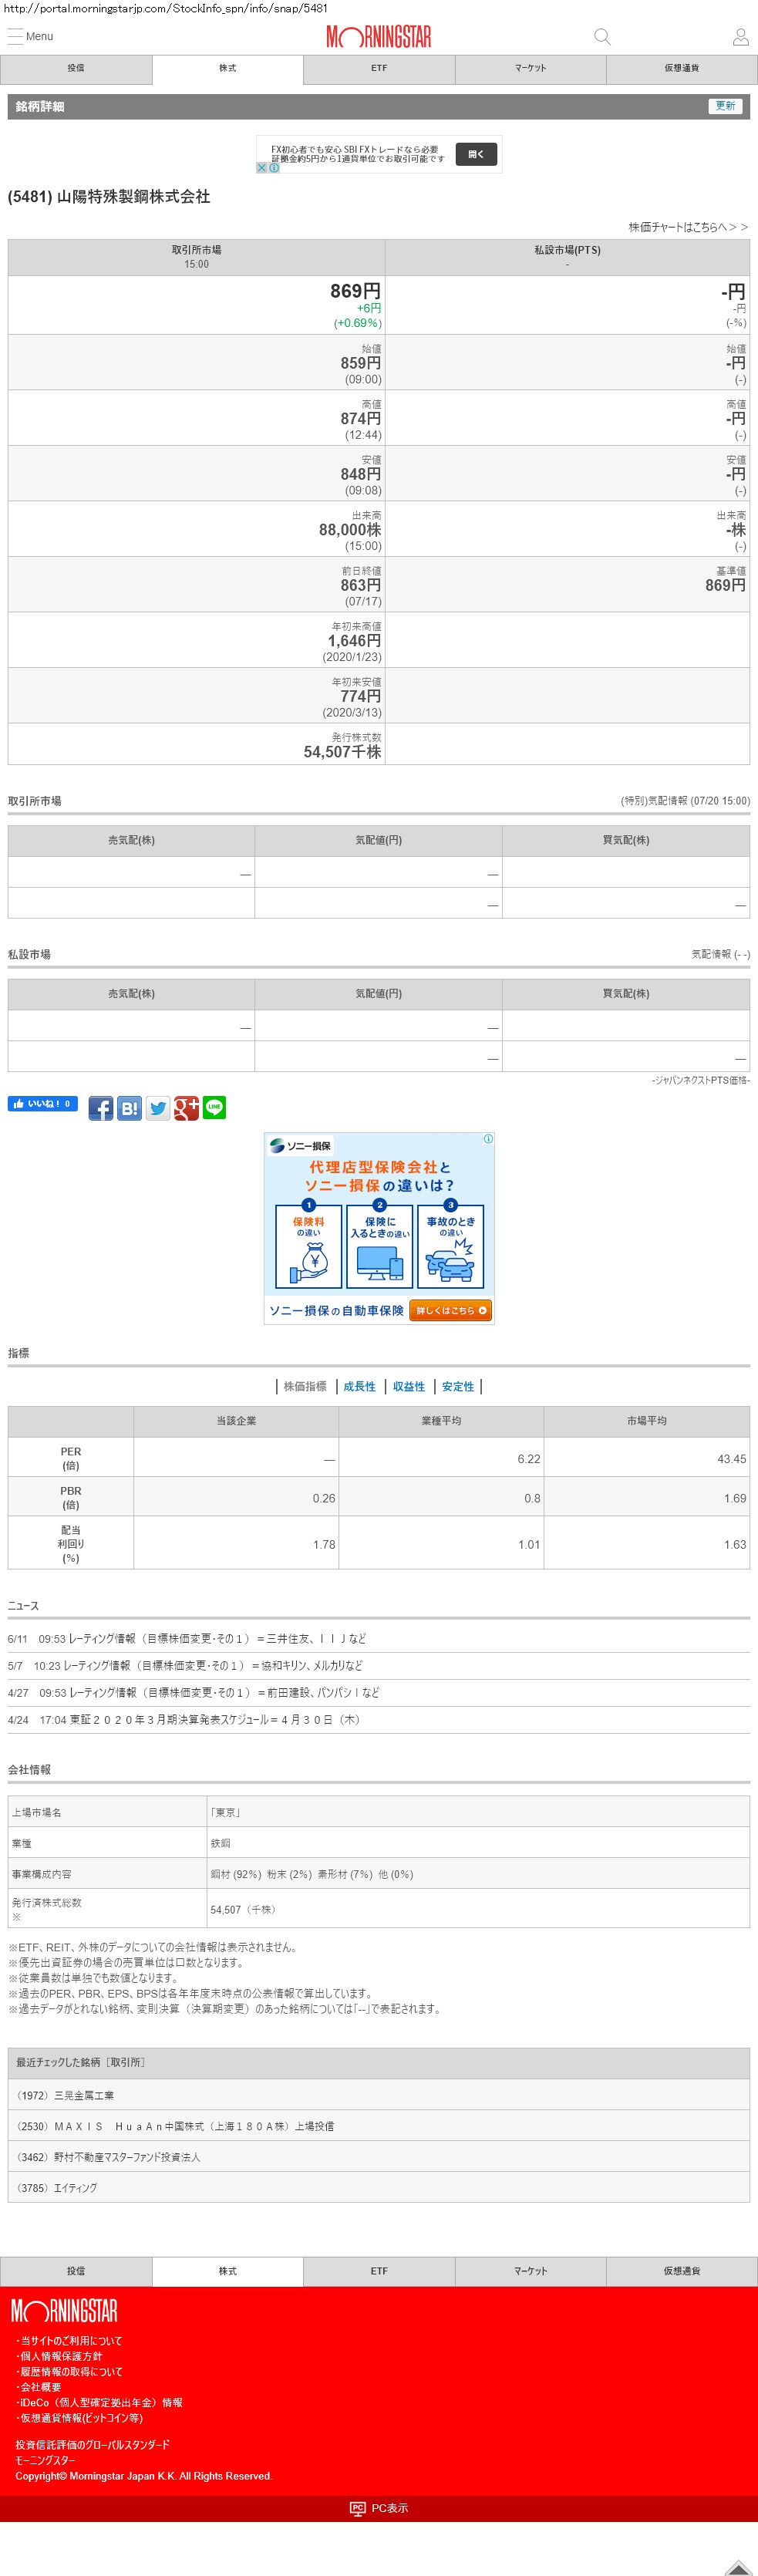Select the マーケット top tab
758x2576 pixels.
[530, 69]
